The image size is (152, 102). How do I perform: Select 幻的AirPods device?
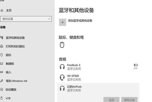98,88
